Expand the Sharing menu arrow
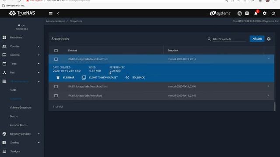The height and width of the screenshot is (157, 280). [38, 143]
